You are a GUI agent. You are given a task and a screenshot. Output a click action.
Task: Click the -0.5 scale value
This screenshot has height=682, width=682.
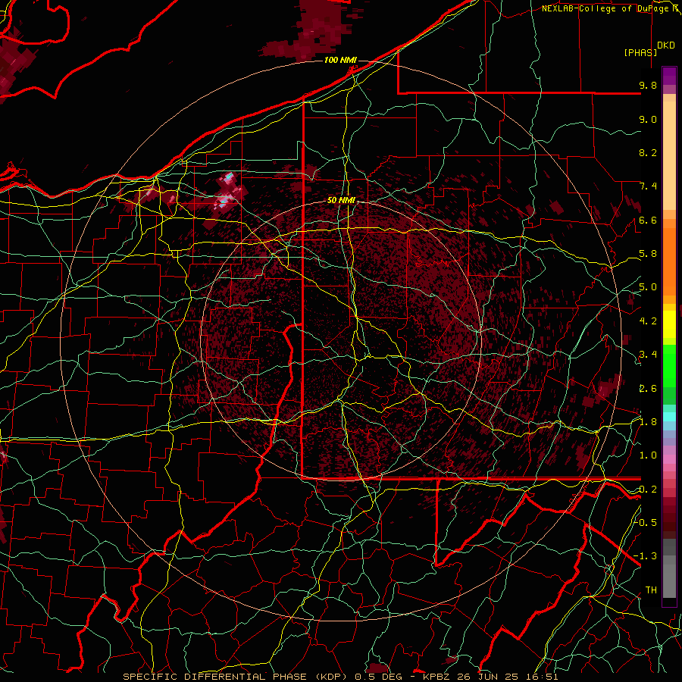click(646, 522)
